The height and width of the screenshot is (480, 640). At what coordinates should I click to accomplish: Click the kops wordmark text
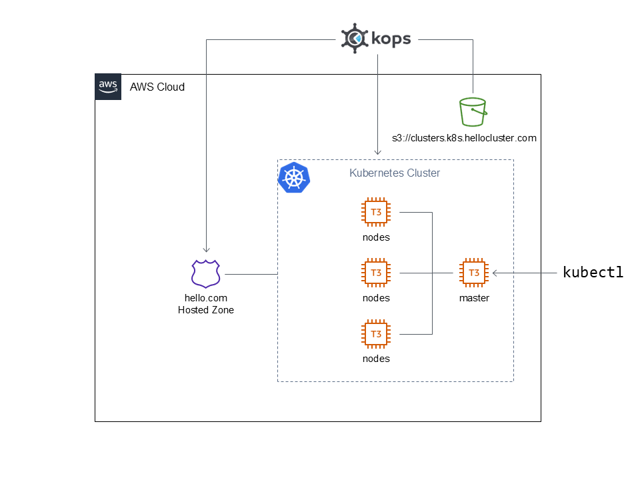coord(390,39)
